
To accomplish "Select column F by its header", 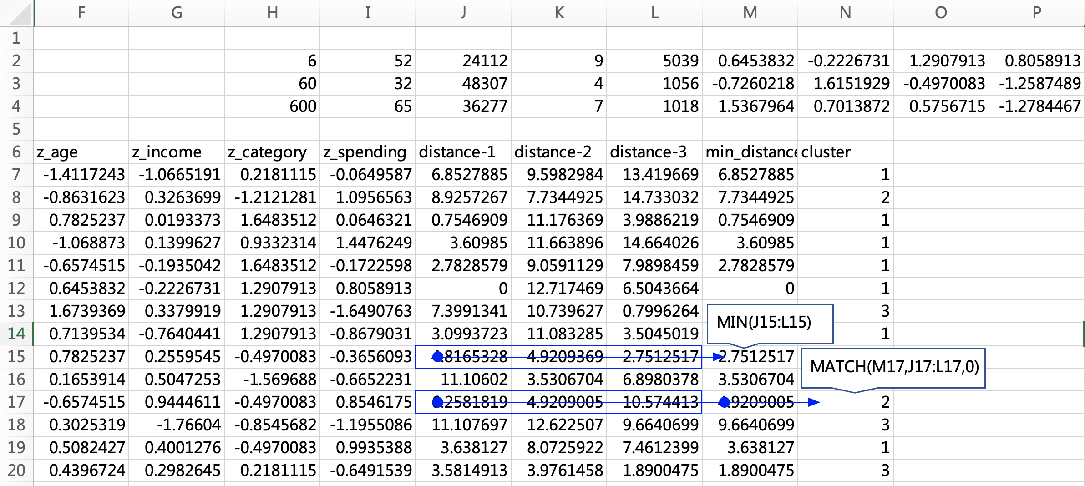I will pos(81,13).
